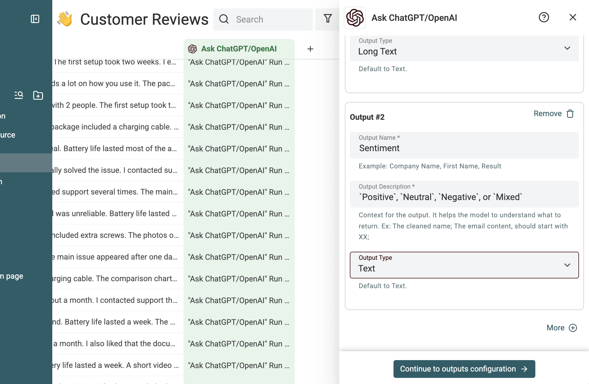Click the new folder icon in sidebar
Viewport: 589px width, 384px height.
(x=38, y=95)
